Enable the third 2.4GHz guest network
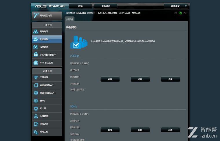The image size is (220, 141). [x=170, y=79]
